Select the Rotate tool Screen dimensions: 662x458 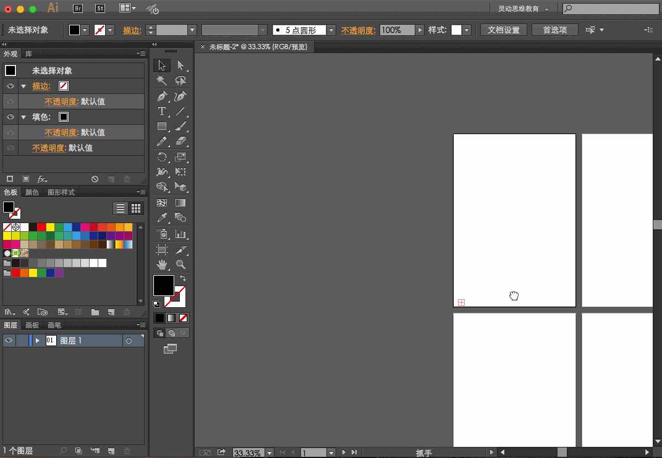click(162, 157)
